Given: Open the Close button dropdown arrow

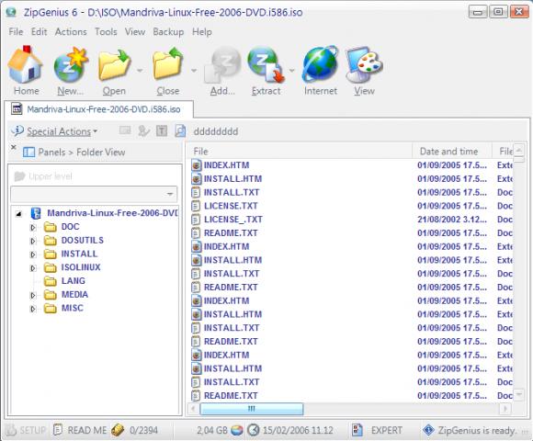Looking at the screenshot, I should pos(194,71).
